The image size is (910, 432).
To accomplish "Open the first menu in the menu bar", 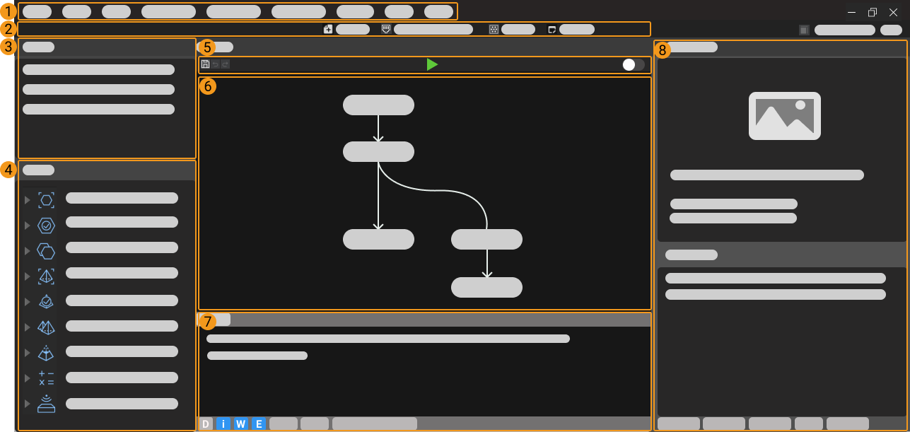I will 37,11.
